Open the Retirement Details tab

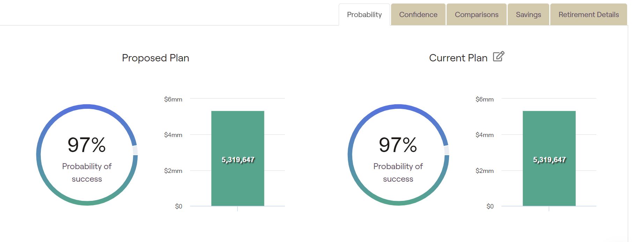(588, 15)
